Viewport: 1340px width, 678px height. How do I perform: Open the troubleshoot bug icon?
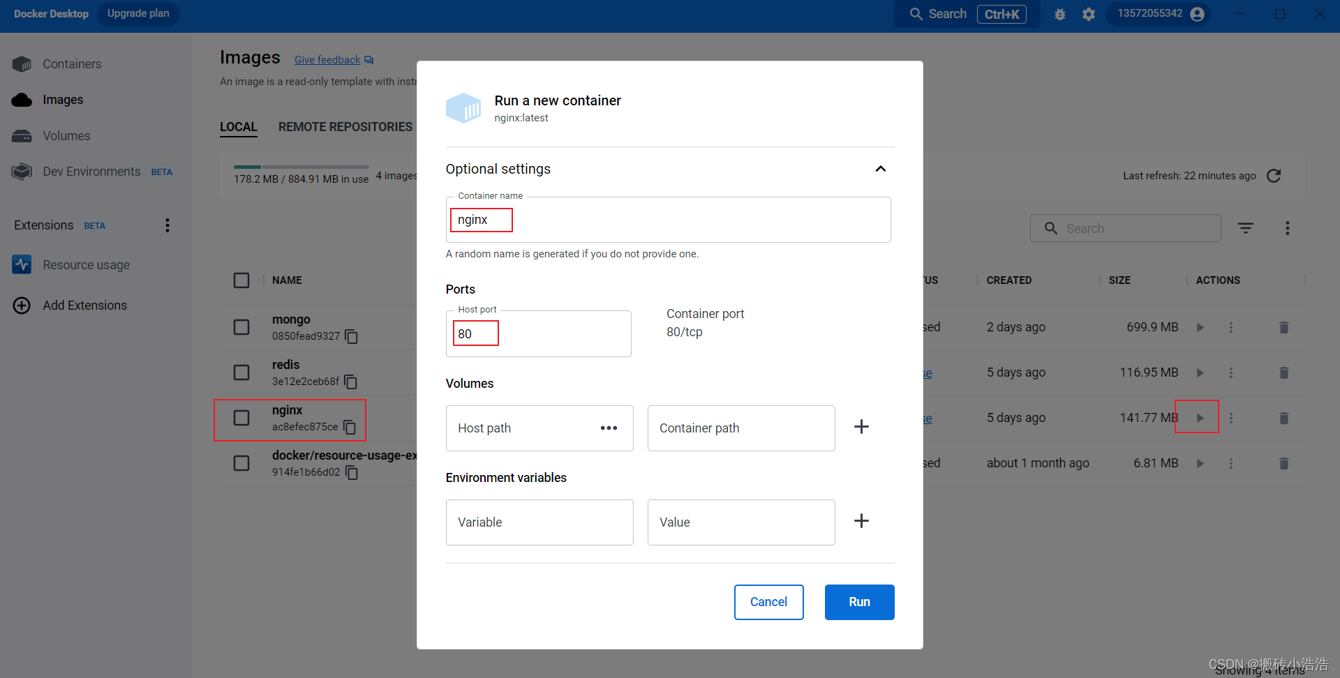[1060, 14]
